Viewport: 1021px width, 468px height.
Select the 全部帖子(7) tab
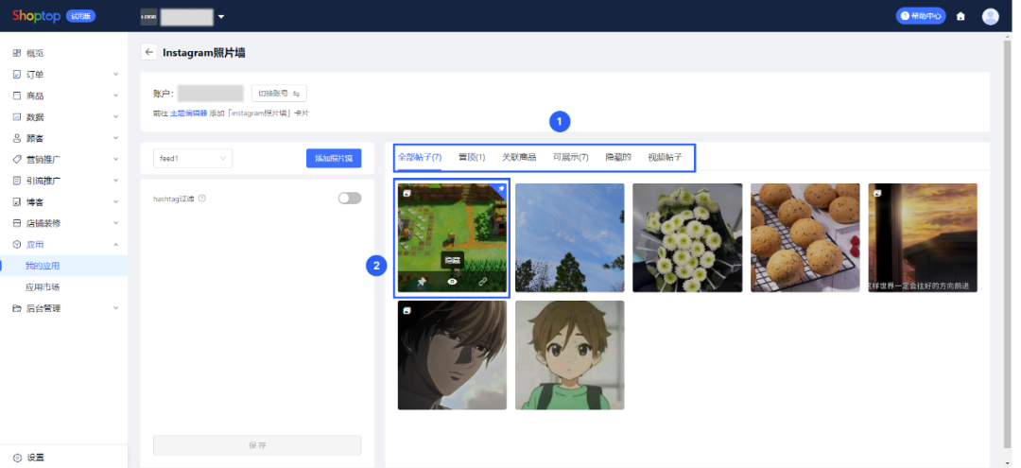click(x=420, y=158)
